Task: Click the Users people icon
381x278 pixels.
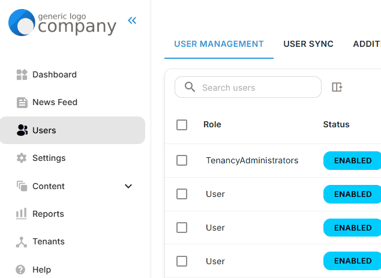Action: [x=22, y=130]
